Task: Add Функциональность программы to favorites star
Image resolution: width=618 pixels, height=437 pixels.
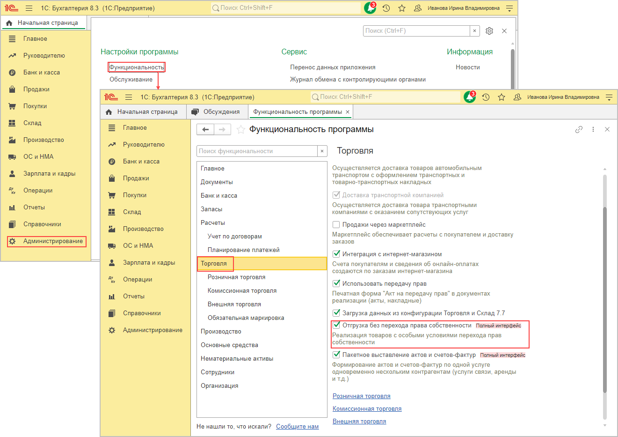Action: 241,129
